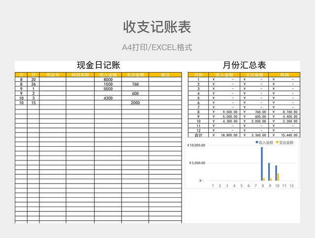Click the journal expense cell showing 2000
The image size is (315, 238).
tap(135, 103)
